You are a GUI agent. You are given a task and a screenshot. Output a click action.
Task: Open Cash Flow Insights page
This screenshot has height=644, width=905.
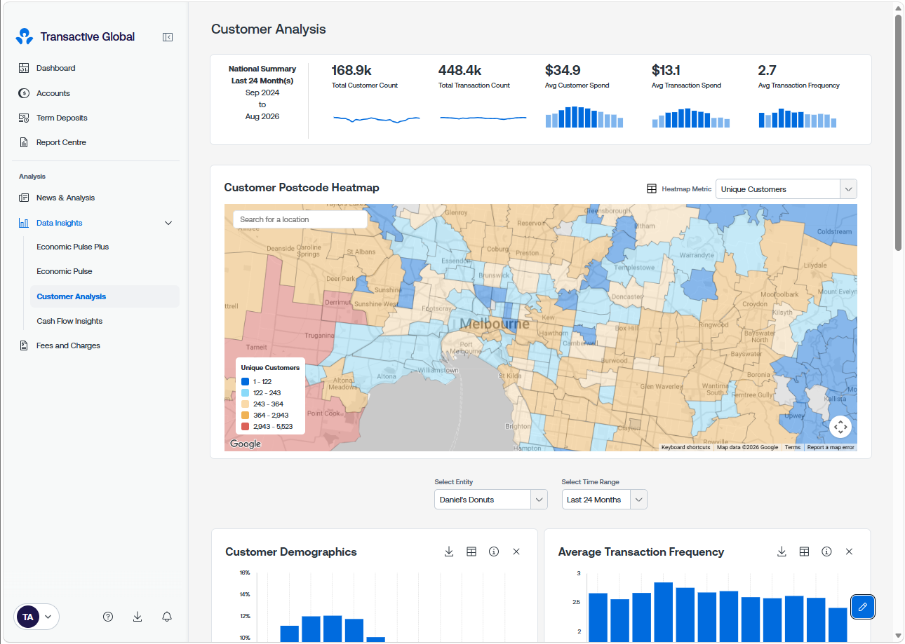tap(69, 321)
